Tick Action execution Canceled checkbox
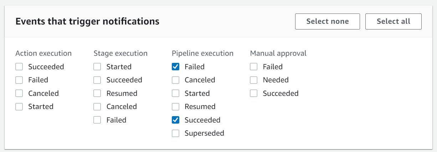437x152 pixels. [x=19, y=93]
